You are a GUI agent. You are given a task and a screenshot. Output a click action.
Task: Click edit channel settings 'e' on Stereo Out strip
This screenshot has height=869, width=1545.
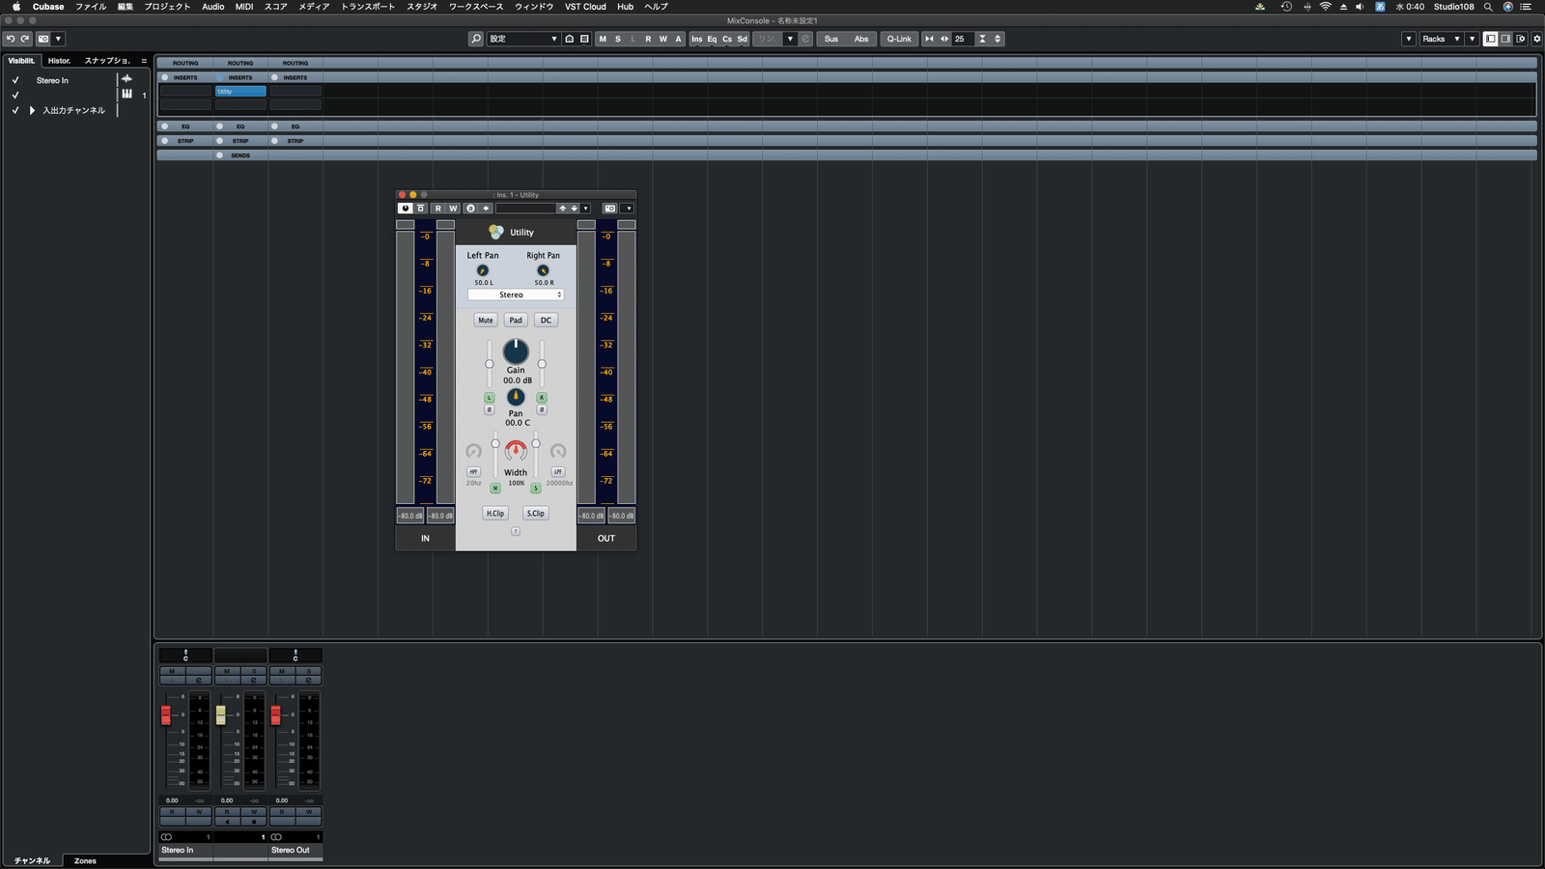coord(309,680)
